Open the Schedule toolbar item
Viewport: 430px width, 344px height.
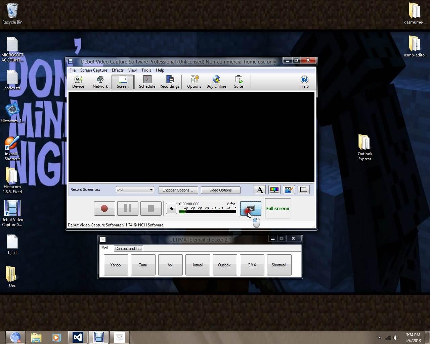147,82
